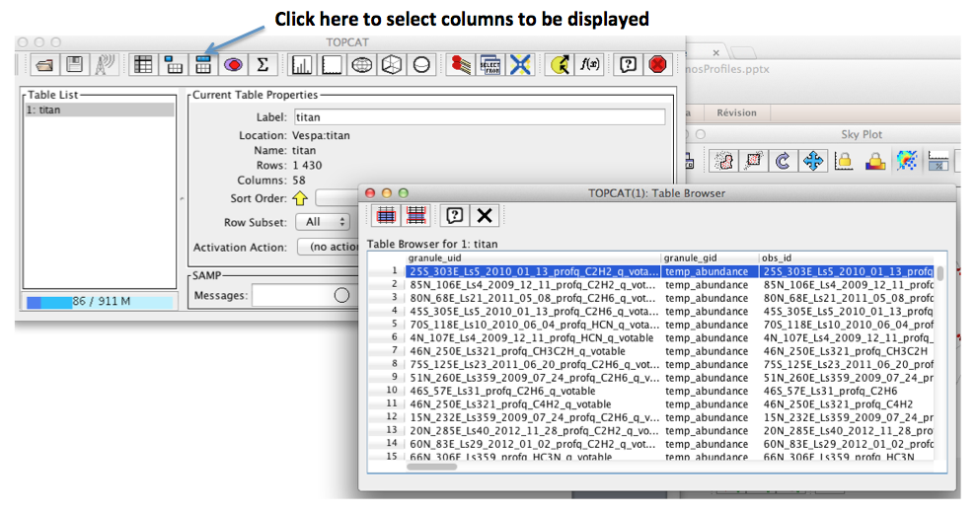
Task: Open the SELECT FROM TAP query icon
Action: 490,65
